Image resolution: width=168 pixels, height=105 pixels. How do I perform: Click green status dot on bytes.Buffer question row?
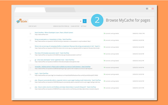104,47
